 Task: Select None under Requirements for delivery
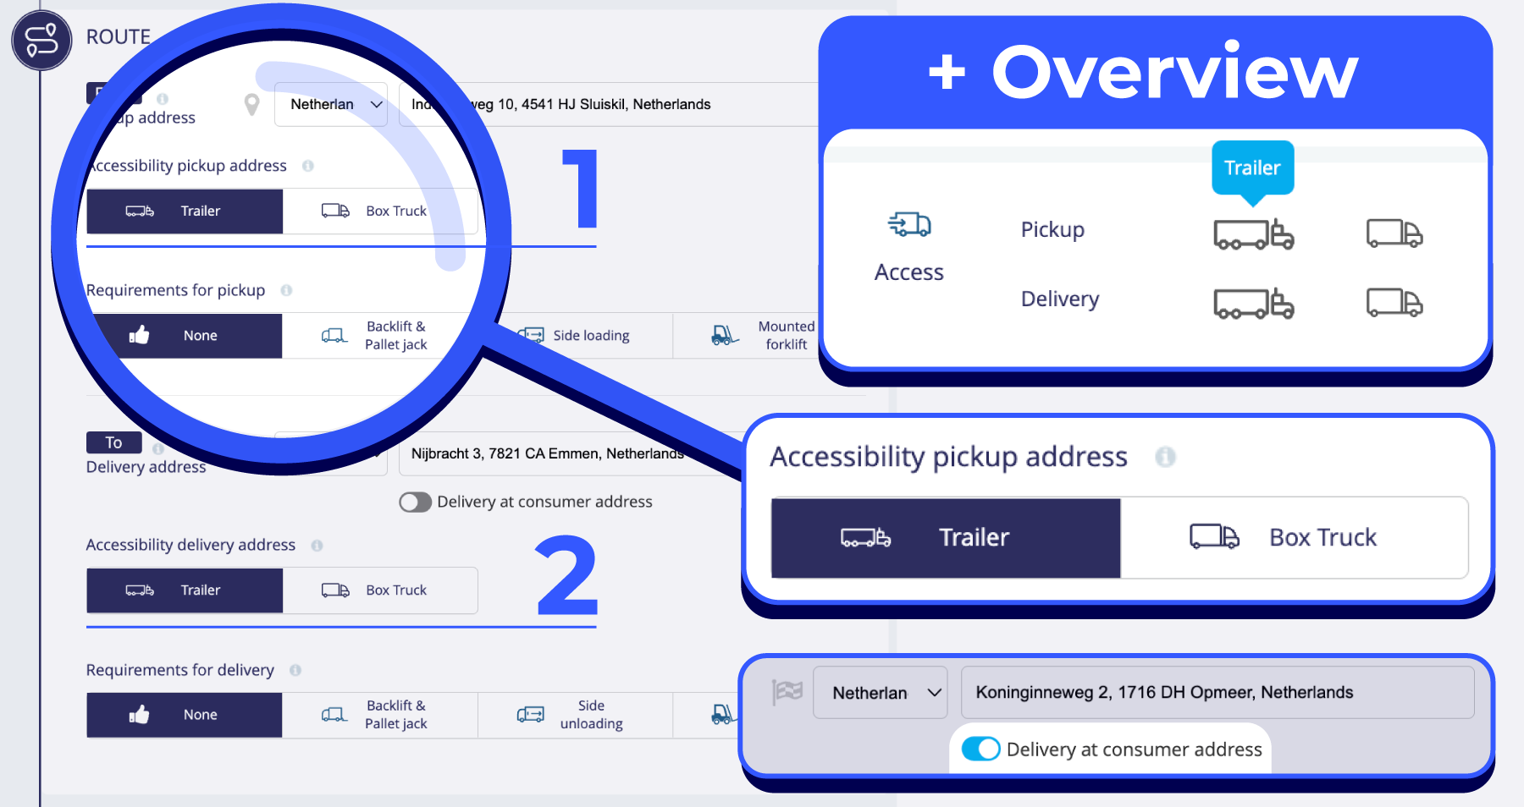point(185,715)
